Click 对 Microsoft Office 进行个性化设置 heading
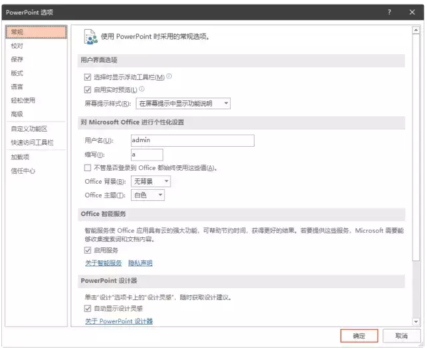Viewport: 427px width, 349px height. pos(132,122)
